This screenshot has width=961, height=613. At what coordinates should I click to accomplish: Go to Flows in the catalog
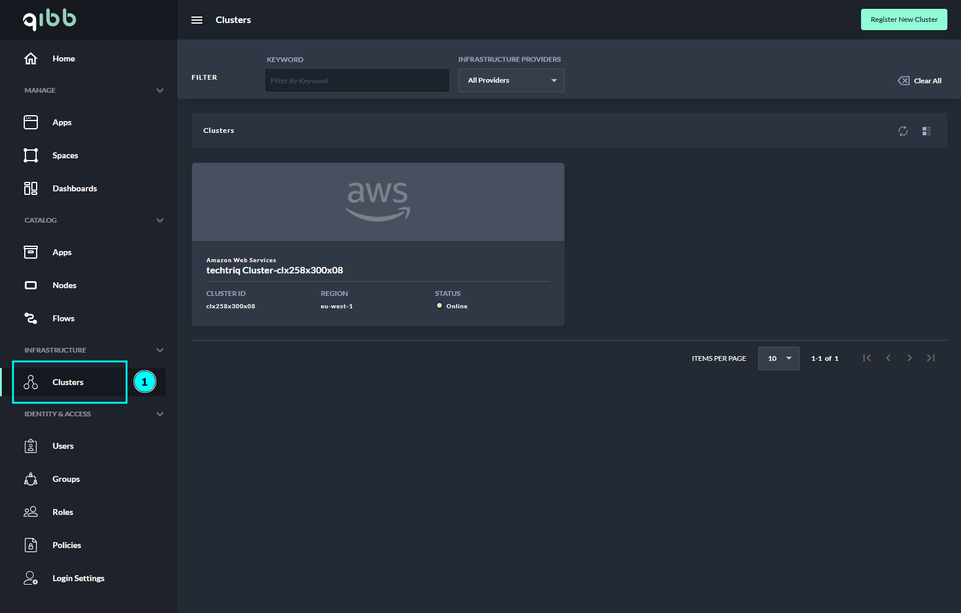63,318
